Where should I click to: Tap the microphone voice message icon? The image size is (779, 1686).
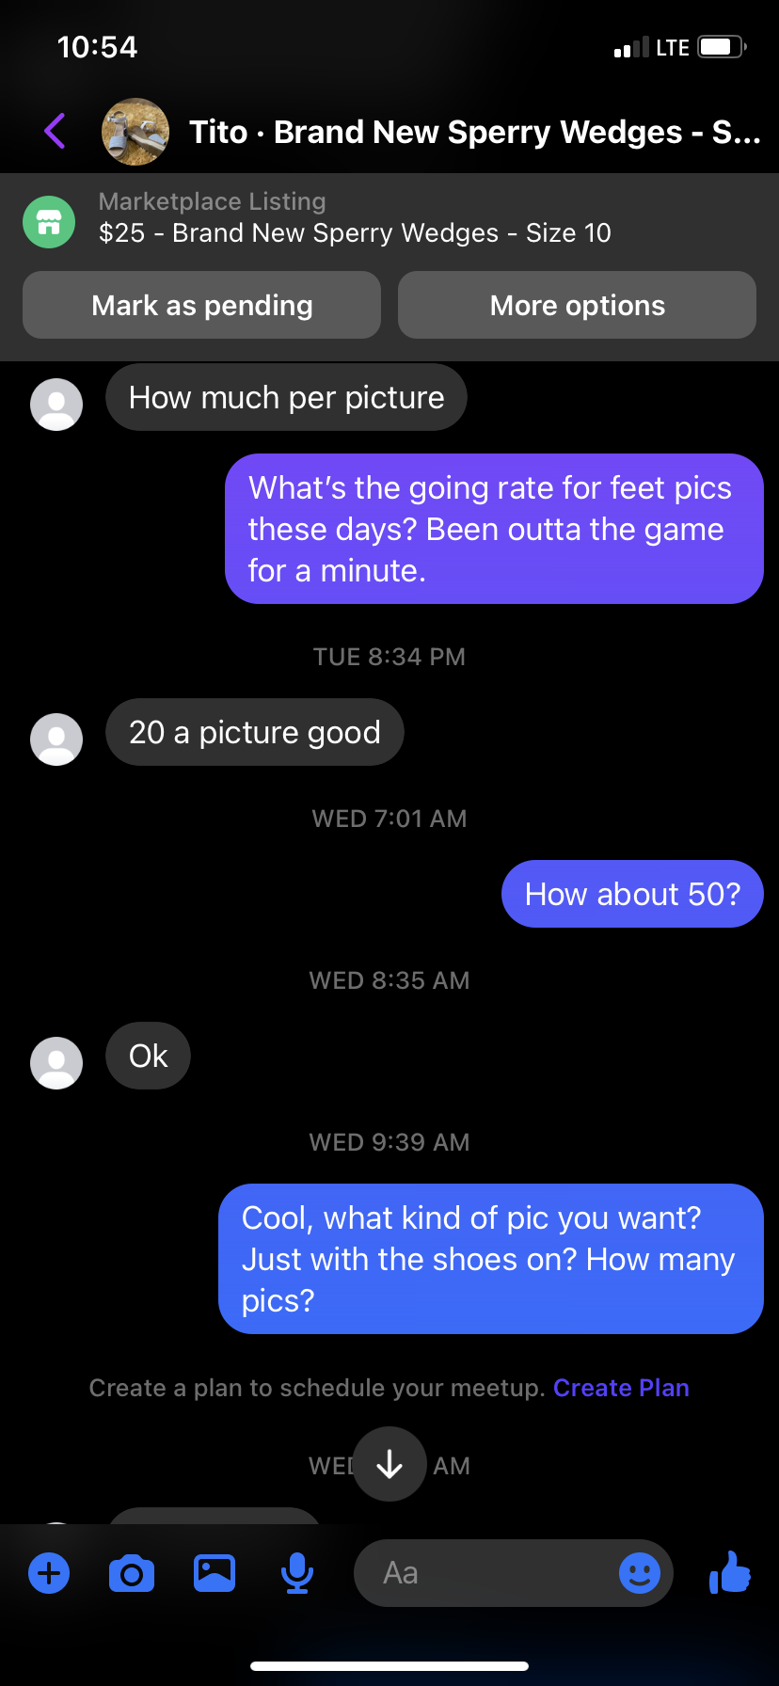coord(297,1573)
